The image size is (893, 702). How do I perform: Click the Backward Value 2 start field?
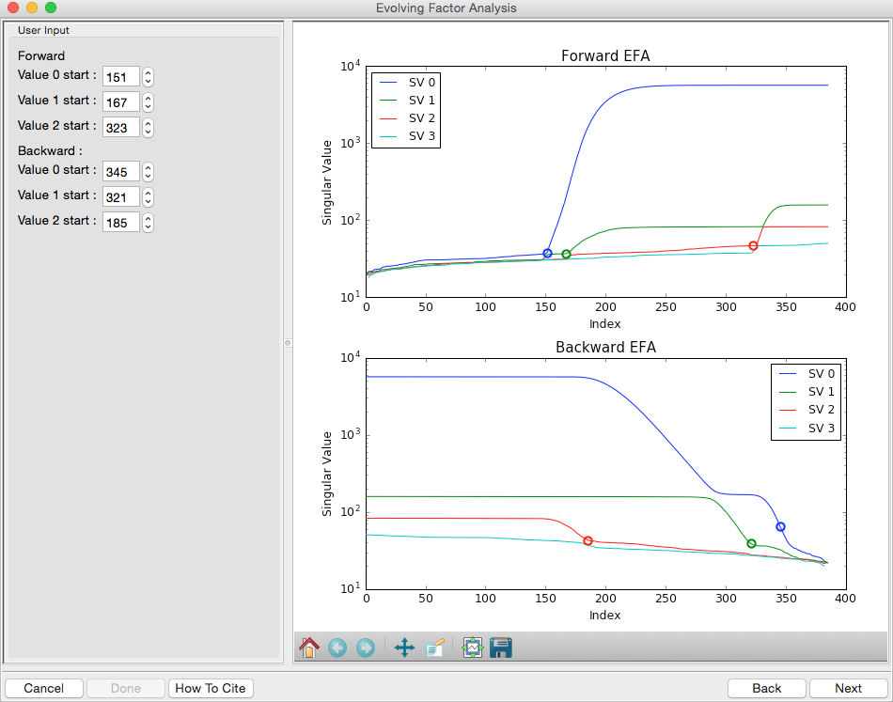(x=120, y=223)
